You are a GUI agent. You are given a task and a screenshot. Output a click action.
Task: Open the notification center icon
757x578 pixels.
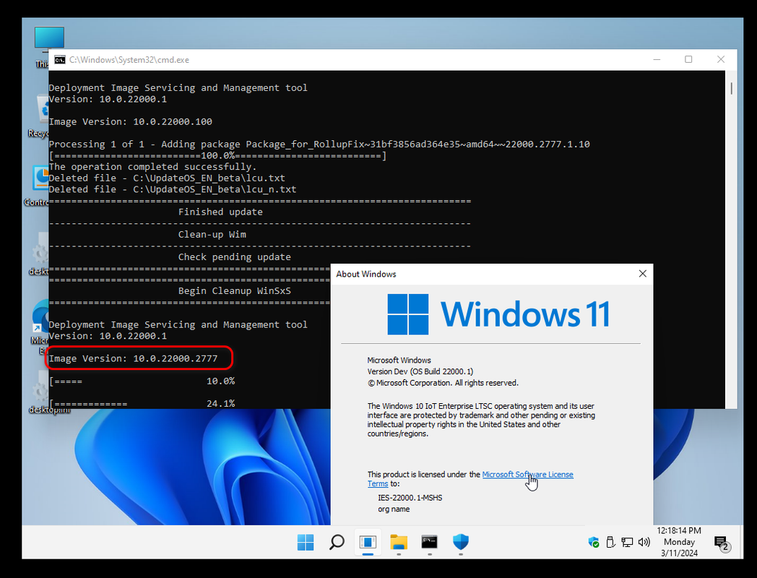click(722, 543)
